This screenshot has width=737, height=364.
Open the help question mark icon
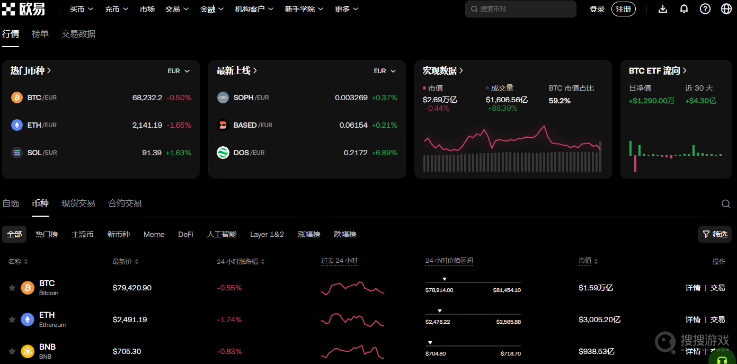click(705, 9)
